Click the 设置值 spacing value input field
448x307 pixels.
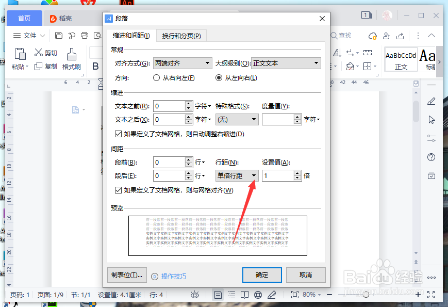(x=278, y=175)
